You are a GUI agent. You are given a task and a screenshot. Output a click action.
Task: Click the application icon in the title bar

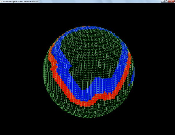click(x=1, y=1)
